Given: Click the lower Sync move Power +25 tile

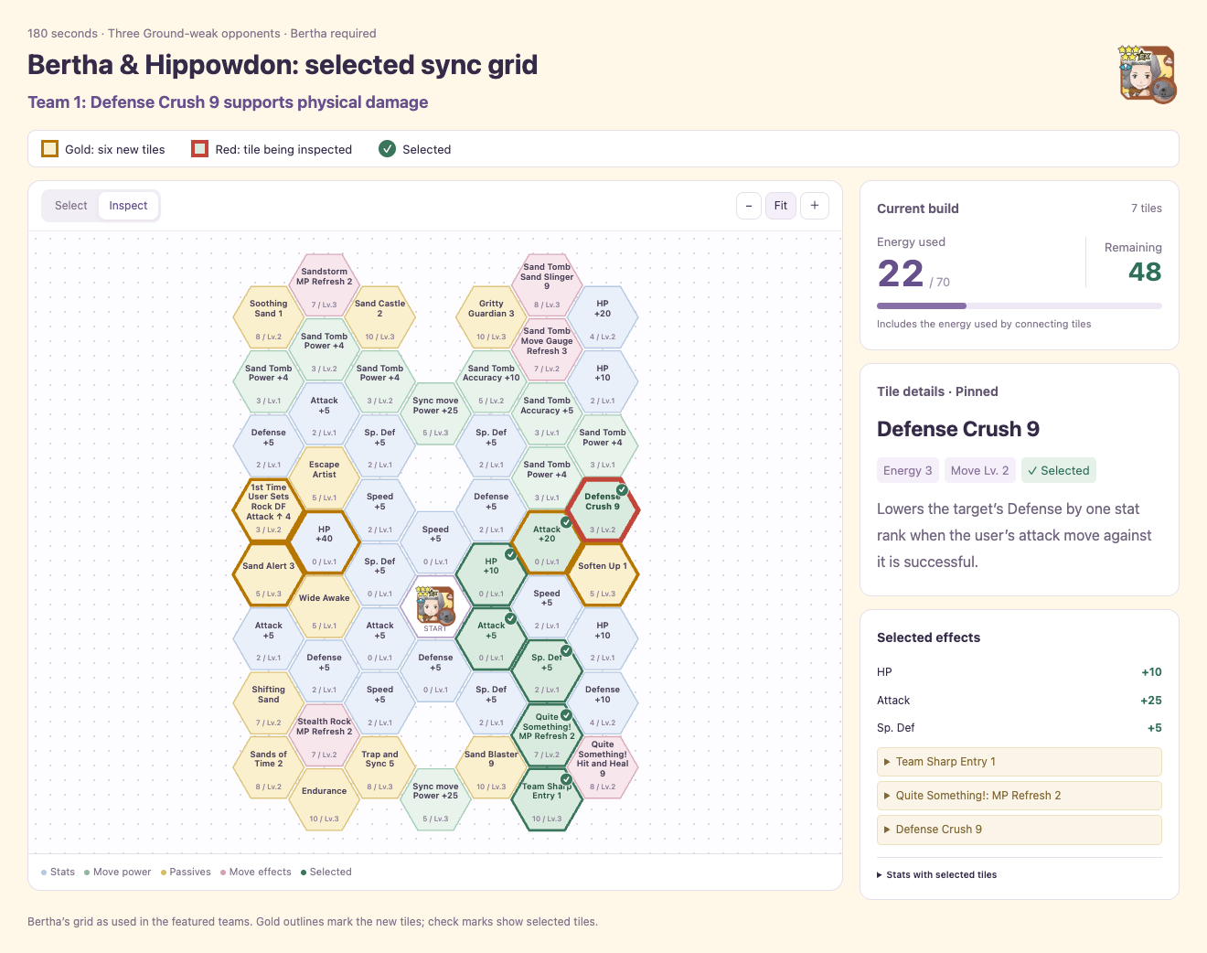Looking at the screenshot, I should click(x=435, y=800).
